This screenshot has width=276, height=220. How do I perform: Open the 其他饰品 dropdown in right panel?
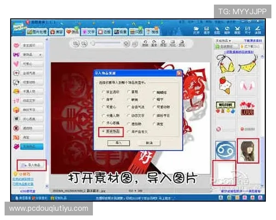point(223,41)
